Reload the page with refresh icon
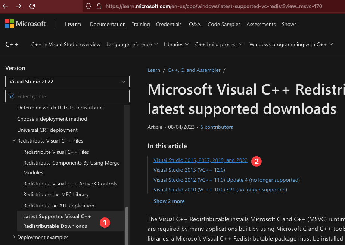Viewport: 345px width, 245px height. pos(32,6)
